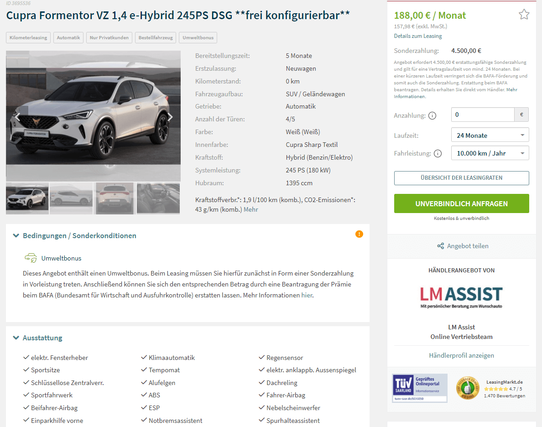Click into the Anzahlung amount field
The image size is (542, 427).
click(483, 115)
